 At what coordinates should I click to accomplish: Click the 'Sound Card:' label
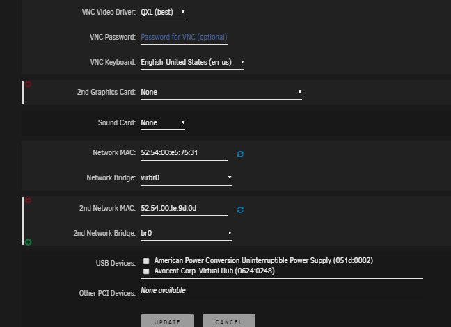(116, 123)
